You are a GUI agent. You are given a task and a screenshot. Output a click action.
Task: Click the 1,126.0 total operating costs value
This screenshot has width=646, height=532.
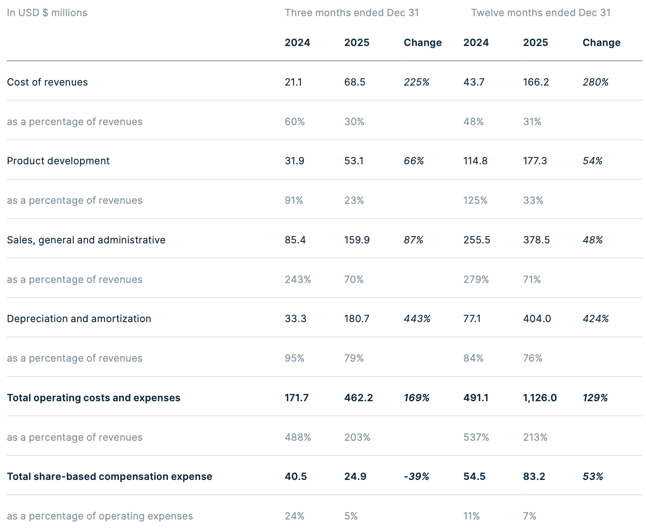pyautogui.click(x=540, y=398)
